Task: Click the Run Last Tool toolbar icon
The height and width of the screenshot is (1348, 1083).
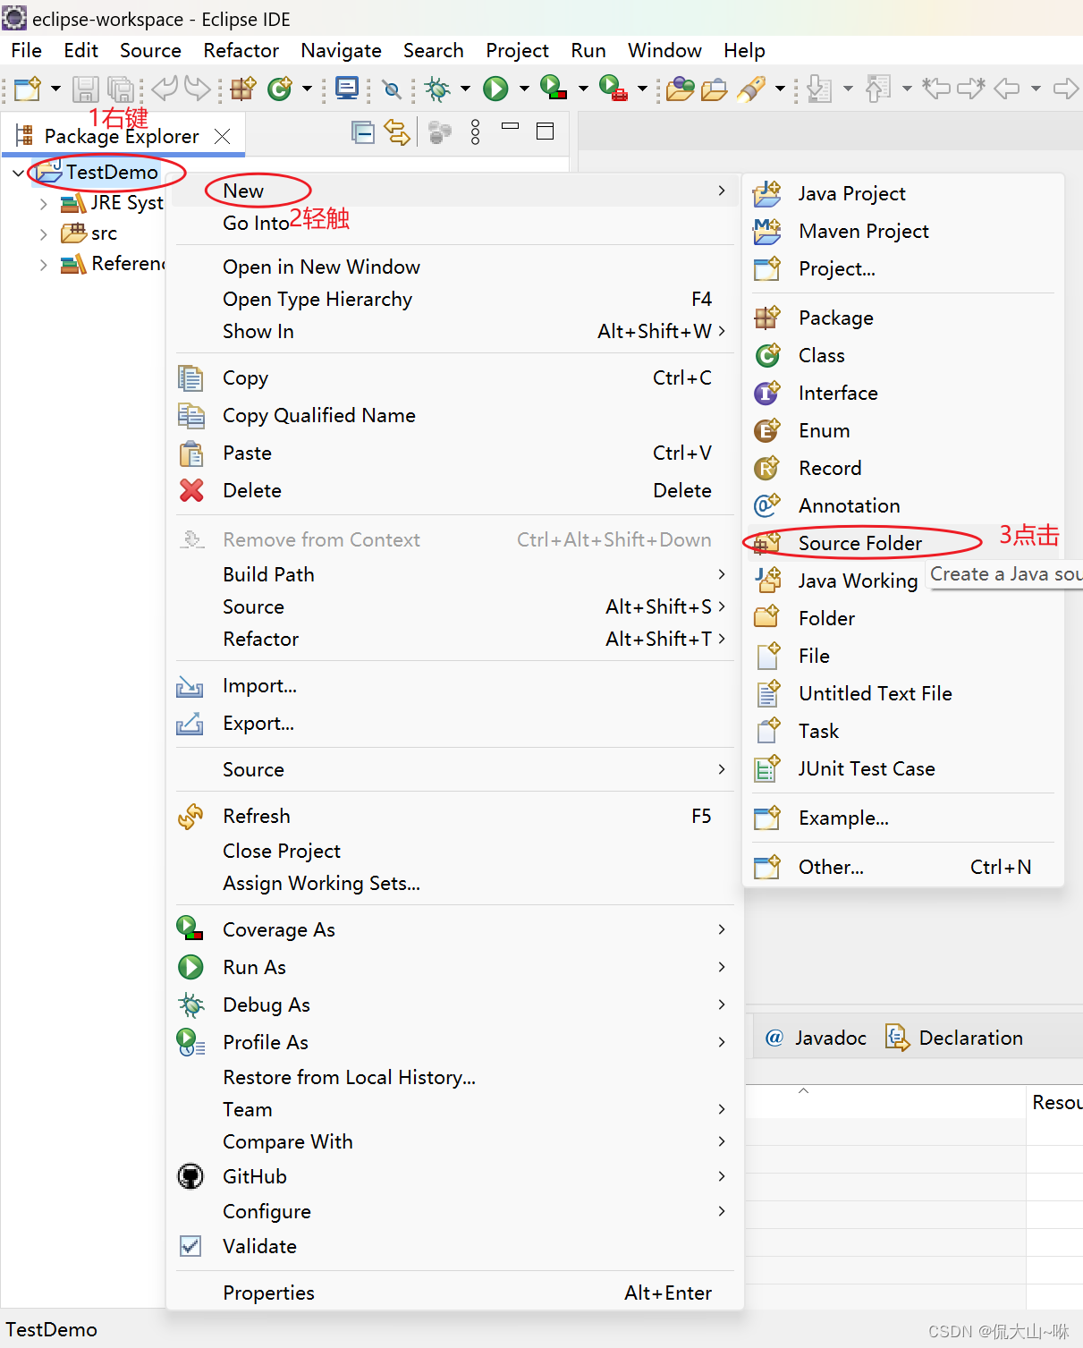Action: coord(613,88)
